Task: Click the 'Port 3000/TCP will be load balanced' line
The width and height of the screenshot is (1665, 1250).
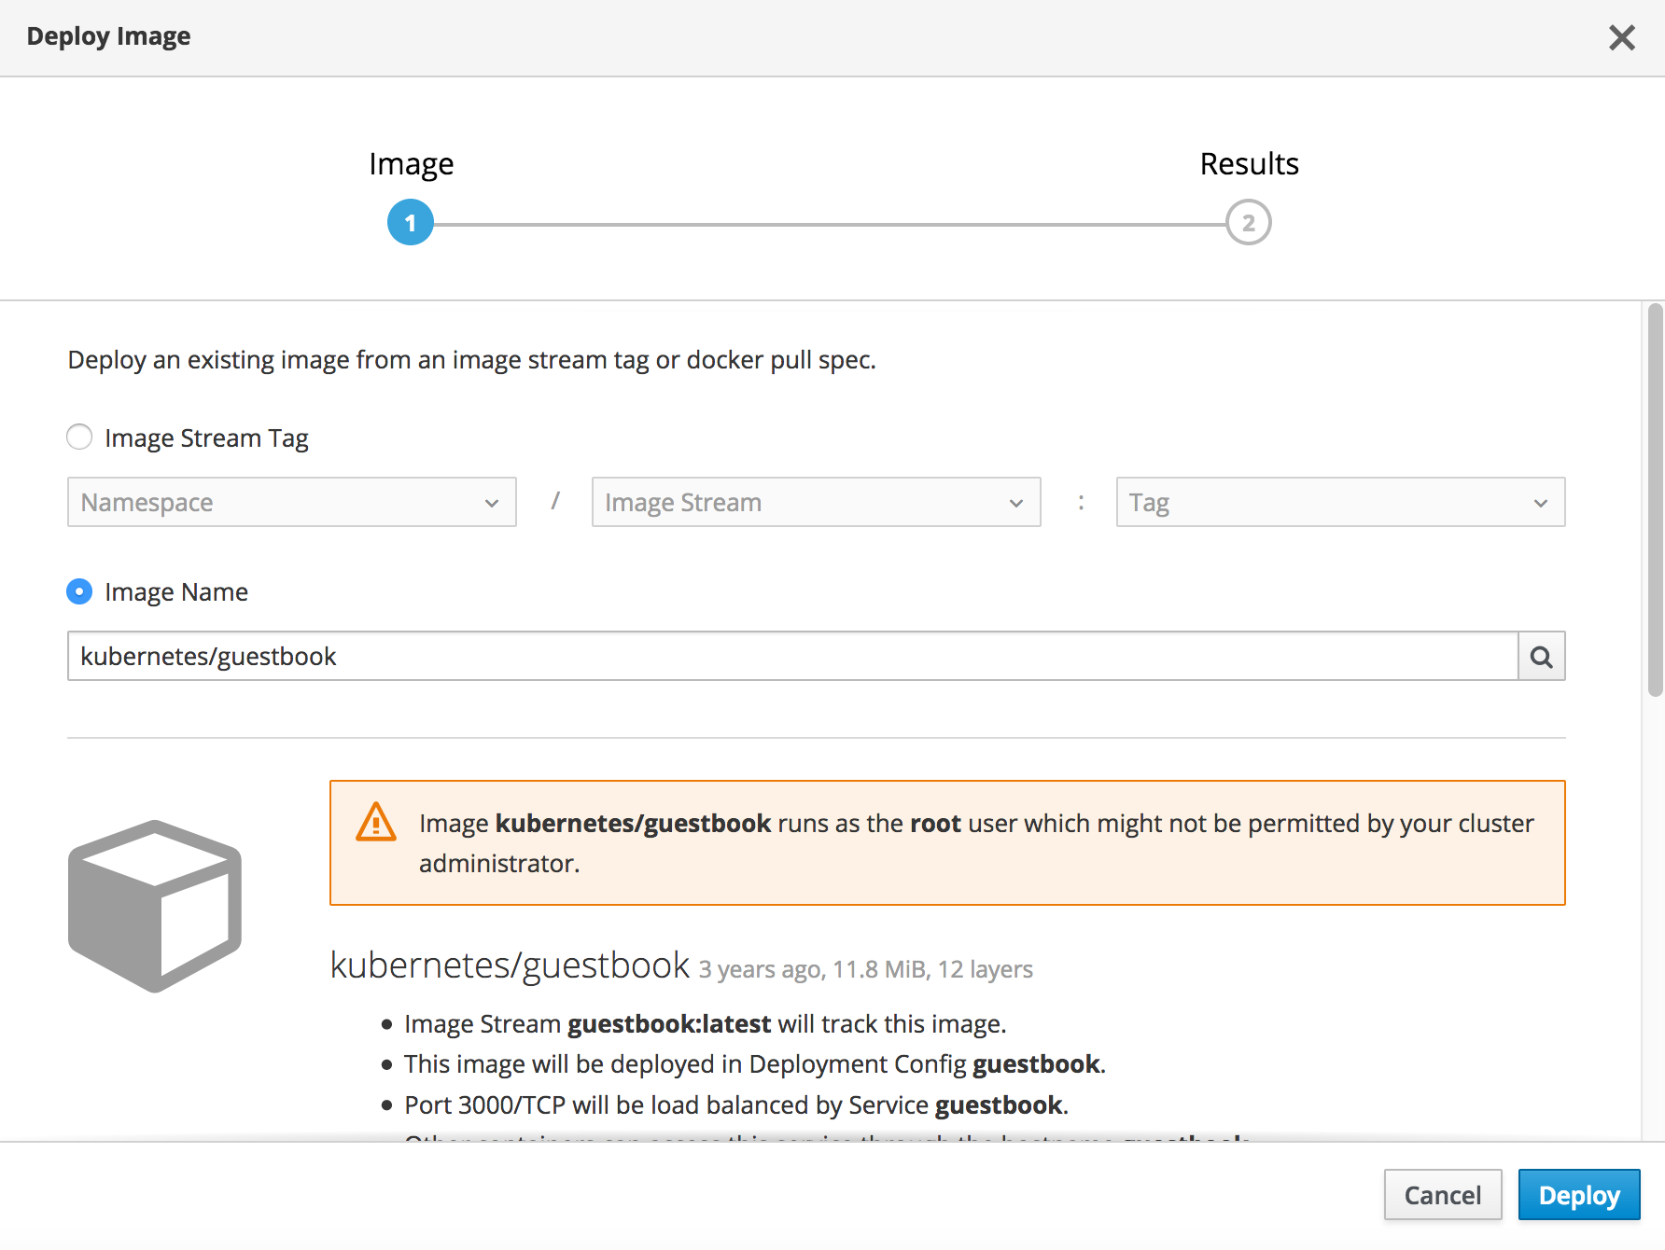Action: point(736,1105)
